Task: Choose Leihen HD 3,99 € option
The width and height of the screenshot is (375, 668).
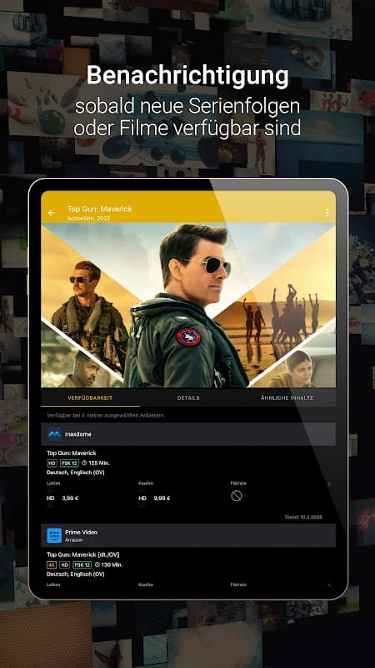Action: [63, 498]
